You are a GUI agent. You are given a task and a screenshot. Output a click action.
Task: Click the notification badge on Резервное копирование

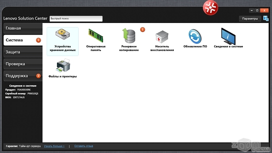[143, 30]
